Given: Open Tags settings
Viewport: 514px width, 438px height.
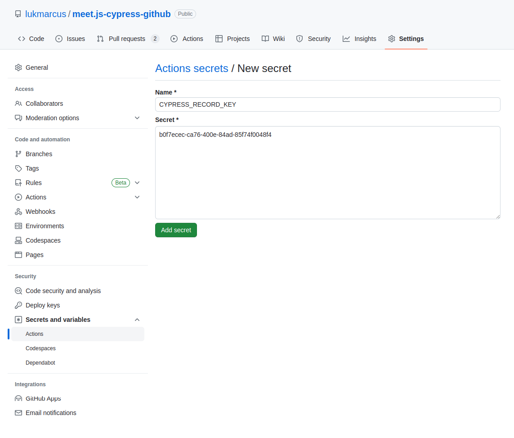Looking at the screenshot, I should coord(78,169).
